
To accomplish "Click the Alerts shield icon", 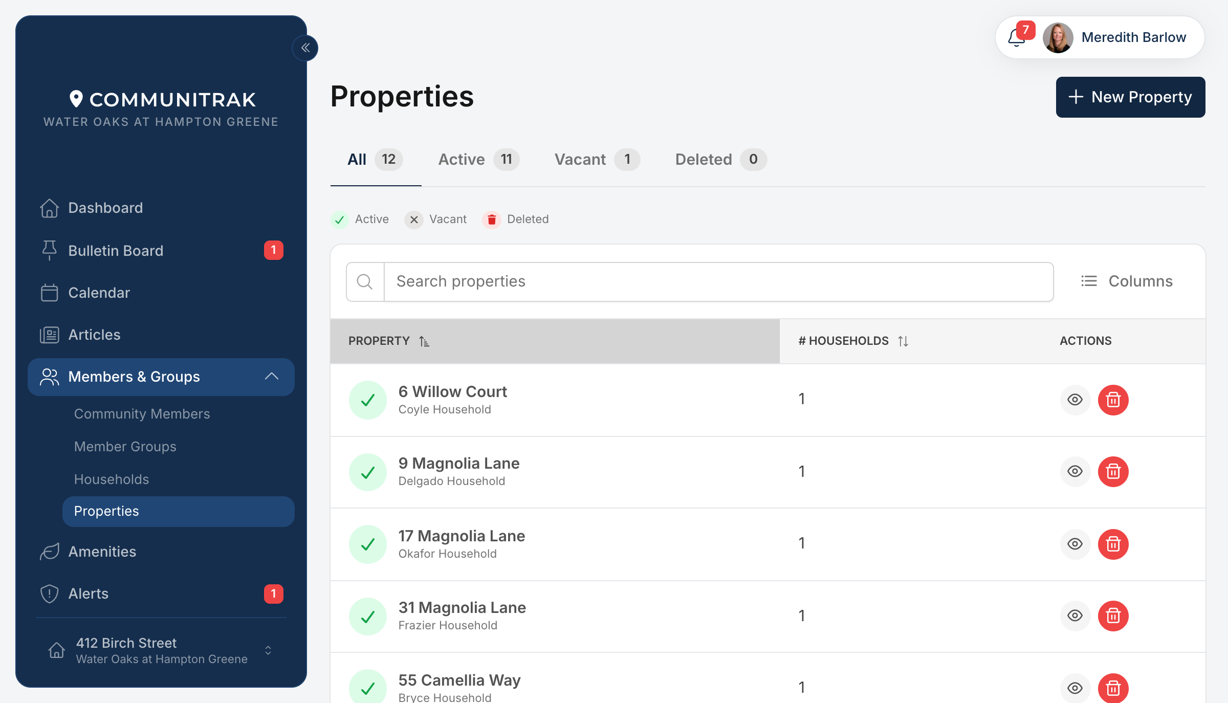I will tap(49, 594).
